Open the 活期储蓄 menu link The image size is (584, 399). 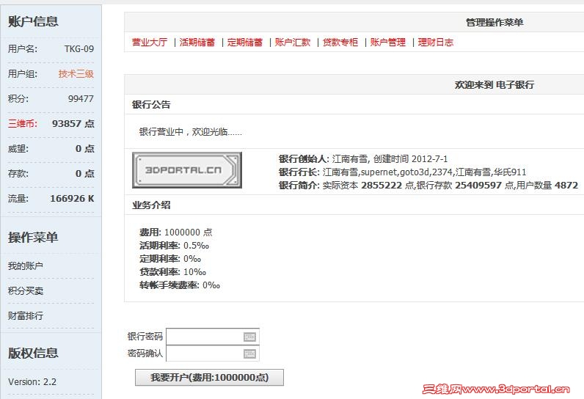[x=197, y=42]
